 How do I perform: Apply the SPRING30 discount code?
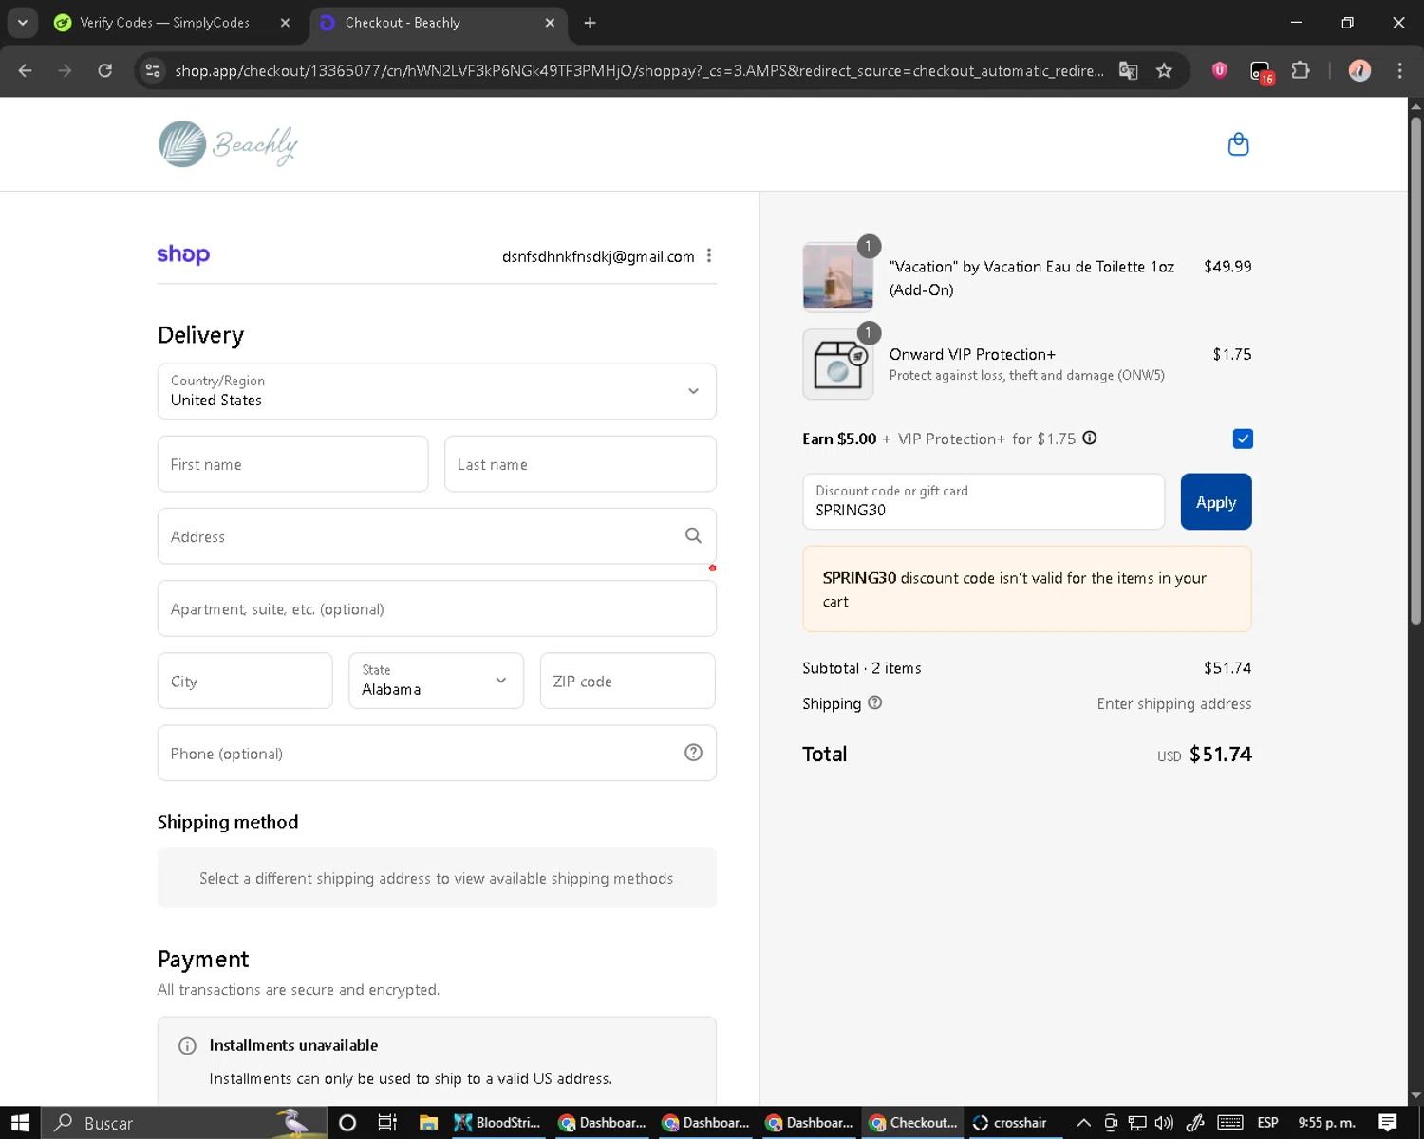click(1216, 502)
